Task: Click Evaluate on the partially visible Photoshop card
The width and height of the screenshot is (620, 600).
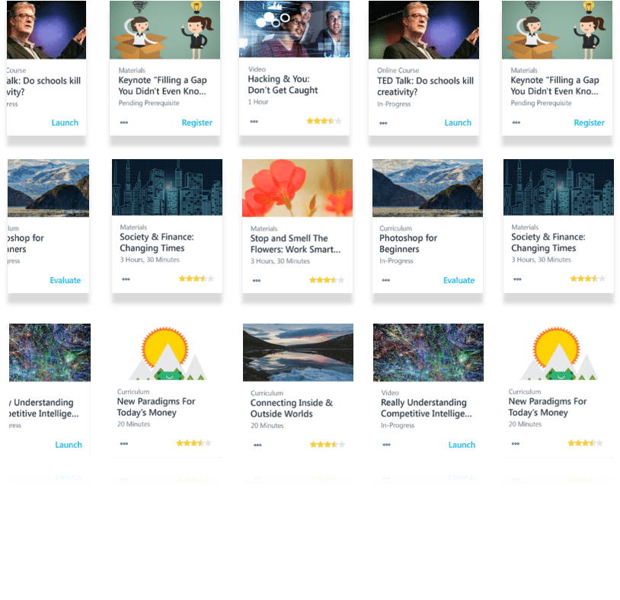Action: [x=66, y=280]
